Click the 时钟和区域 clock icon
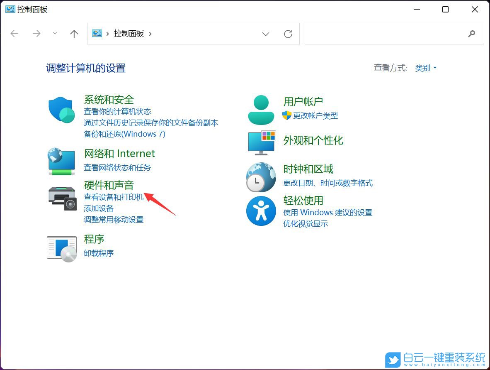 261,177
